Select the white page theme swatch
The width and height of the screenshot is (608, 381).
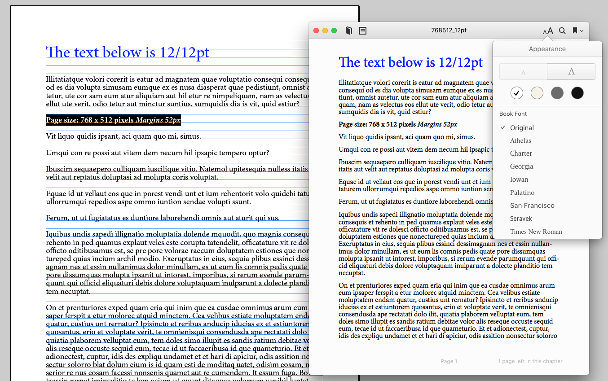point(517,93)
